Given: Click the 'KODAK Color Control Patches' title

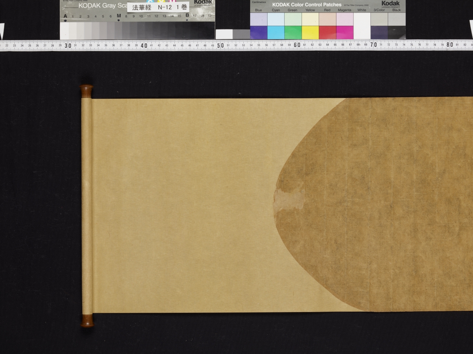Looking at the screenshot, I should pos(307,5).
